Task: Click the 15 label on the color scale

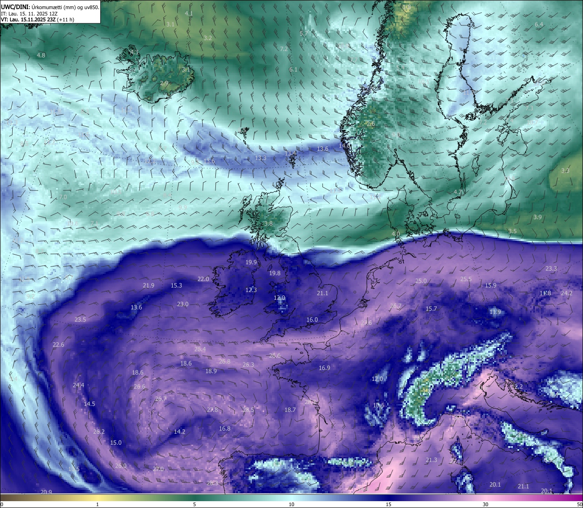Action: (389, 504)
